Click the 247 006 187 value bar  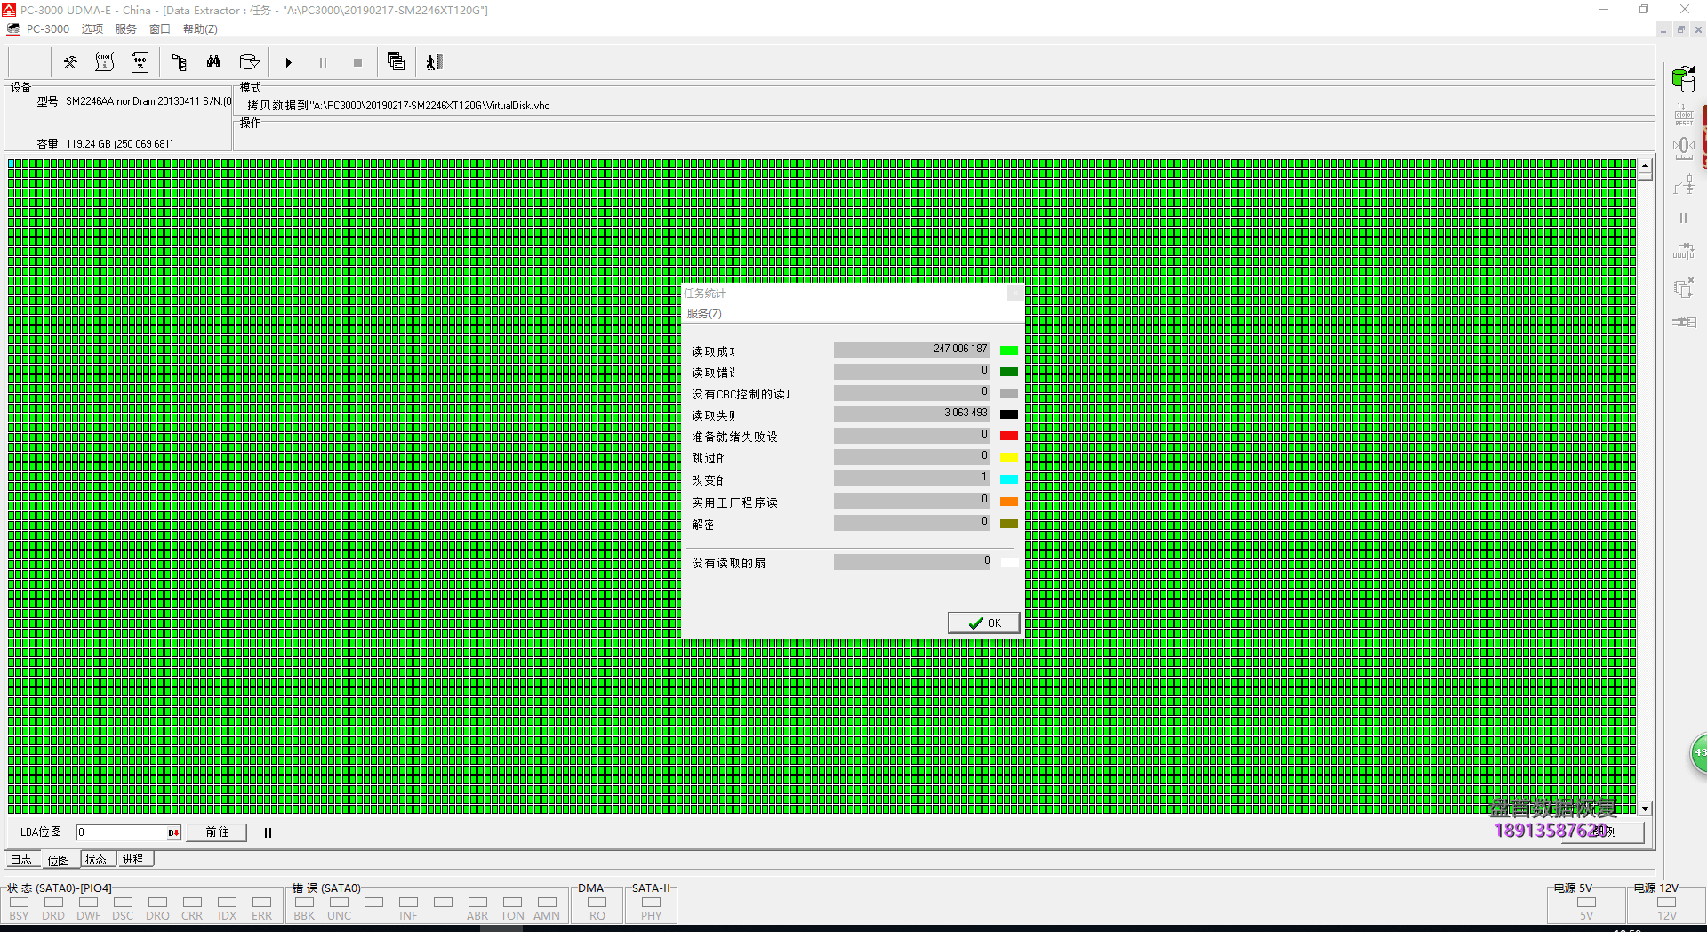911,349
